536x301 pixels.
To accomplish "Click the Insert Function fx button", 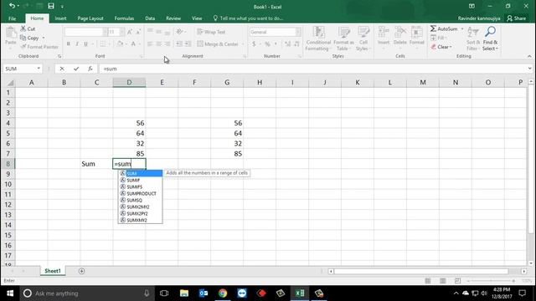I will (90, 69).
